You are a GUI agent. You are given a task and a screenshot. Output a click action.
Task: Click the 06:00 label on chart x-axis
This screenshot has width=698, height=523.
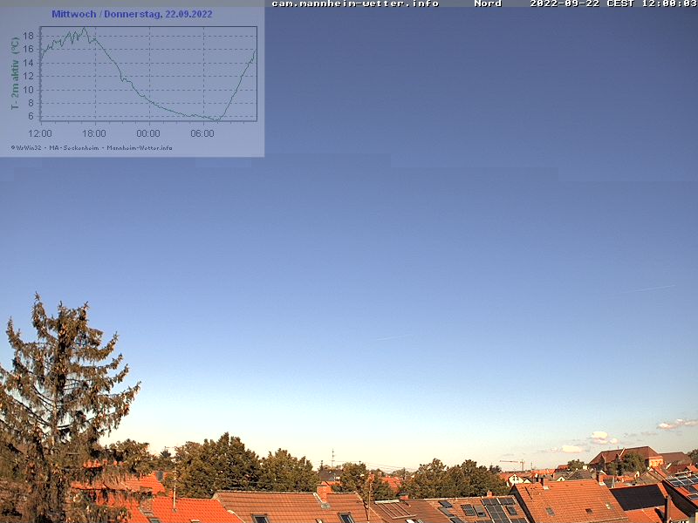pyautogui.click(x=202, y=133)
